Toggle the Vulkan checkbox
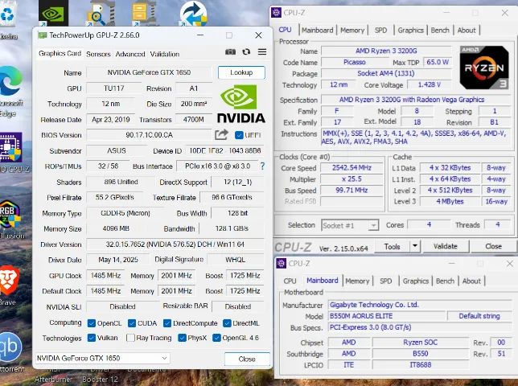This screenshot has height=386, width=518. click(x=91, y=338)
